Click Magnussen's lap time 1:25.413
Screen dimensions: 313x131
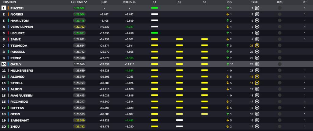click(79, 95)
